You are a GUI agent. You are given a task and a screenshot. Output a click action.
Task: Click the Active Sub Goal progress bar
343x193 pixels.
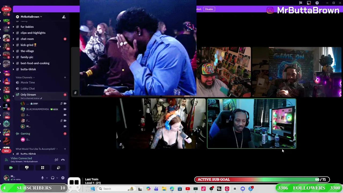click(x=262, y=180)
